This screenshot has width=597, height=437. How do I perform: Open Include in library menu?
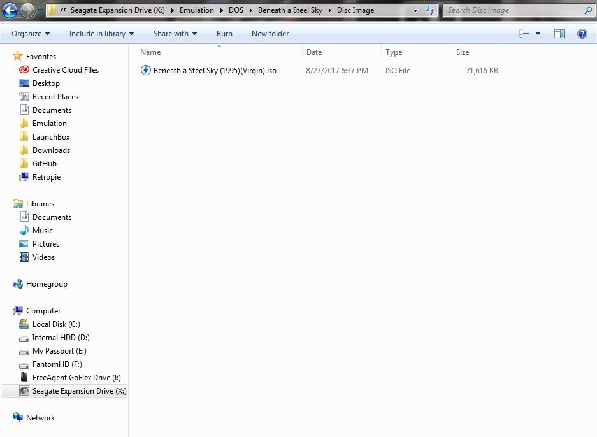point(101,34)
